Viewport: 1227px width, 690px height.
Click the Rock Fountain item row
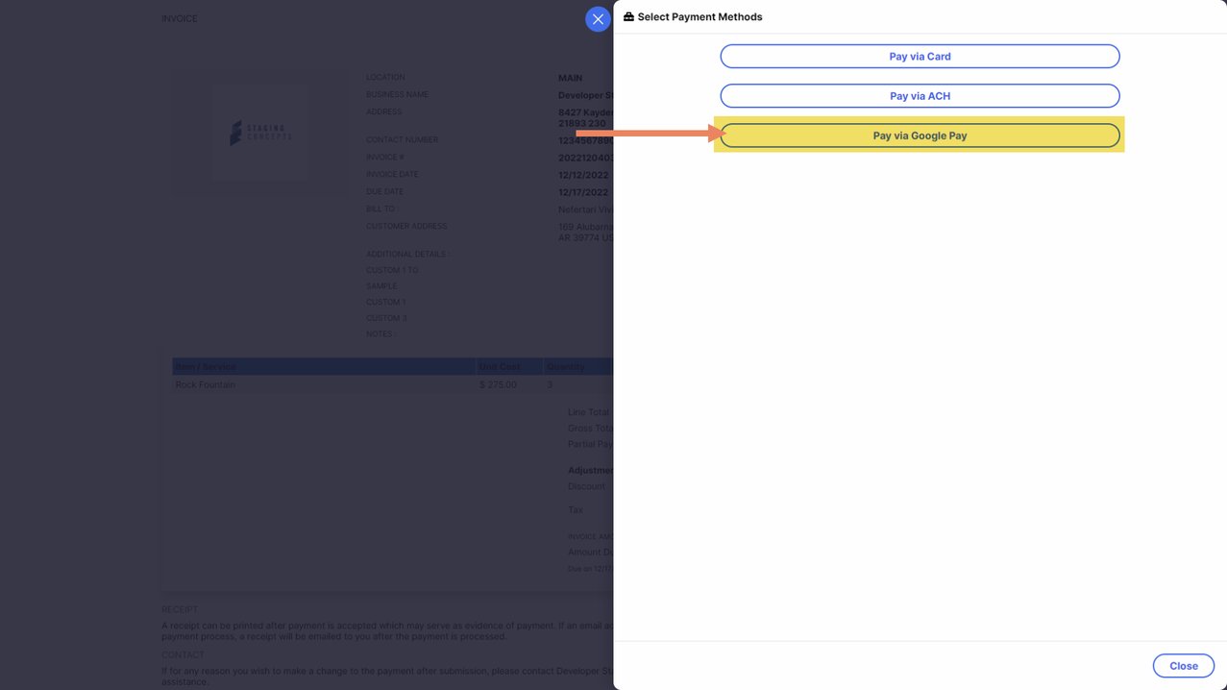click(392, 384)
